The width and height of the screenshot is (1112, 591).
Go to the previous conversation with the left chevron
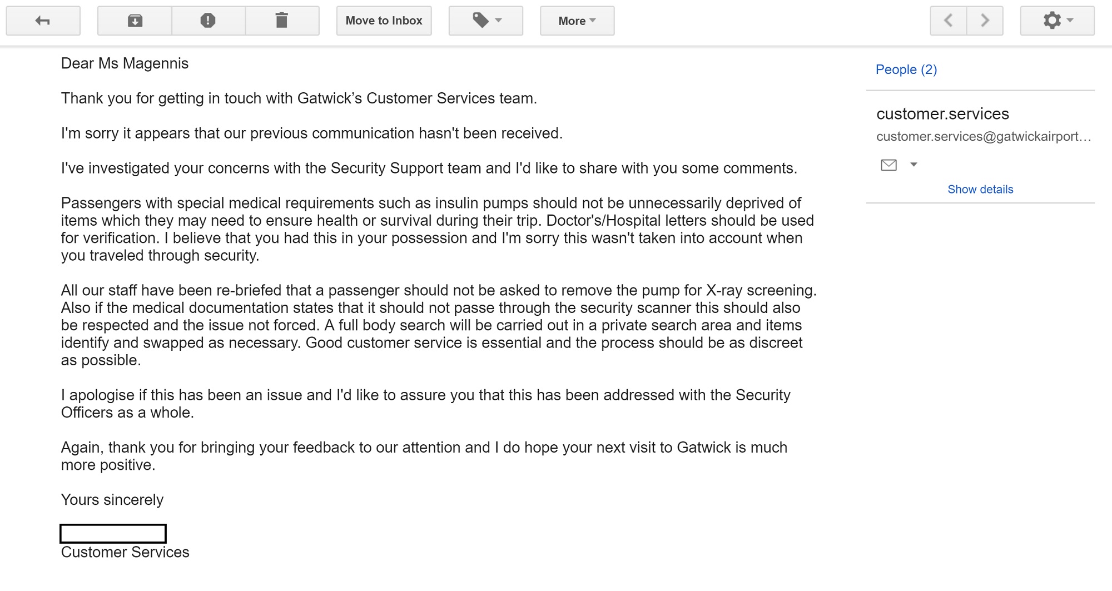949,21
